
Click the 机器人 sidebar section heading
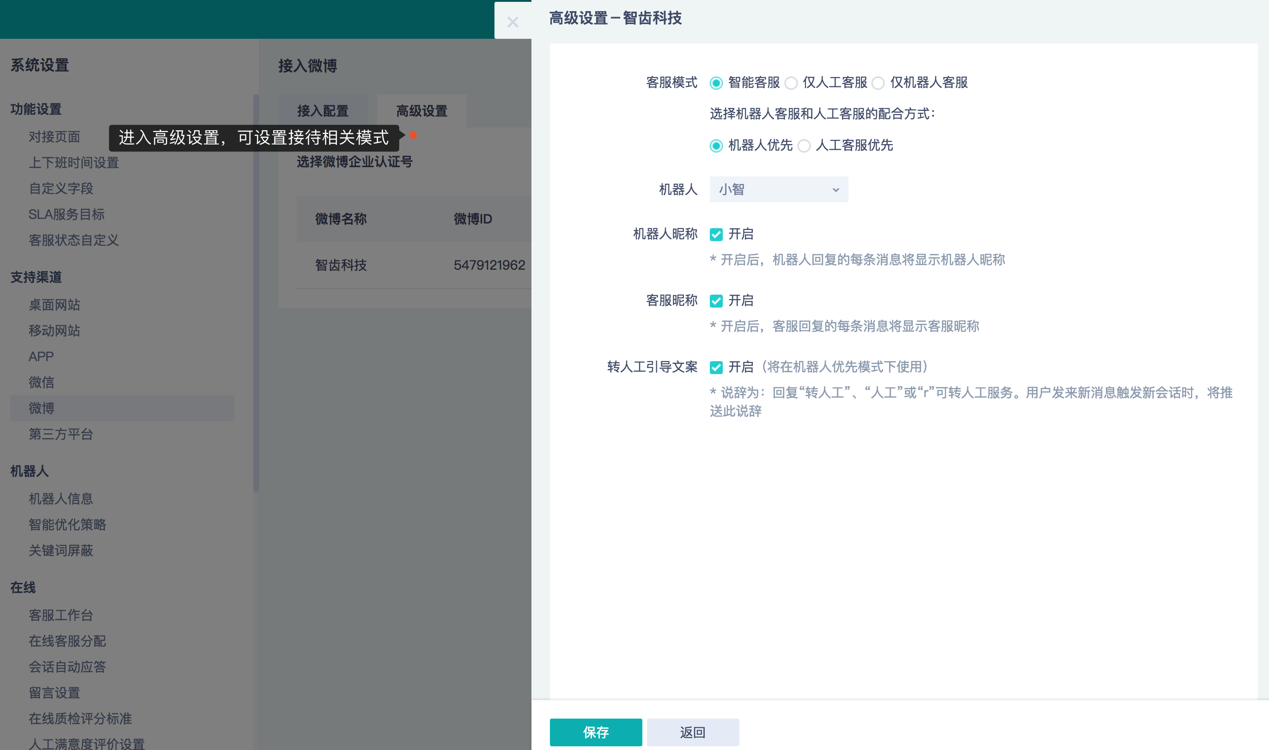click(29, 471)
